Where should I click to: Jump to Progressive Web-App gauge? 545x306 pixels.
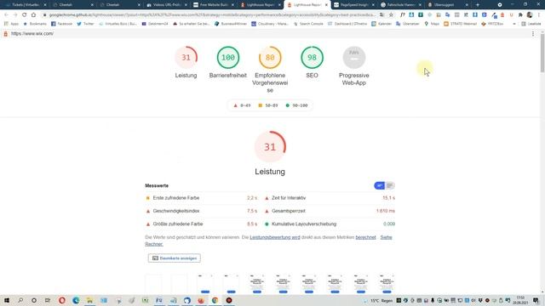(354, 66)
